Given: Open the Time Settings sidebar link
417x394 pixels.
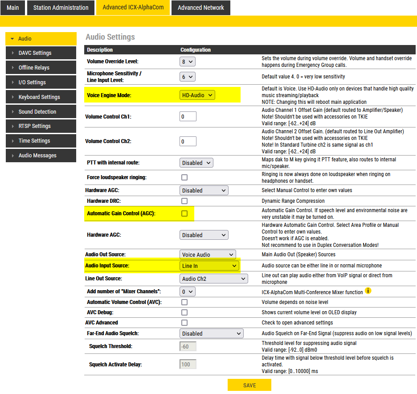Looking at the screenshot, I should [x=34, y=141].
